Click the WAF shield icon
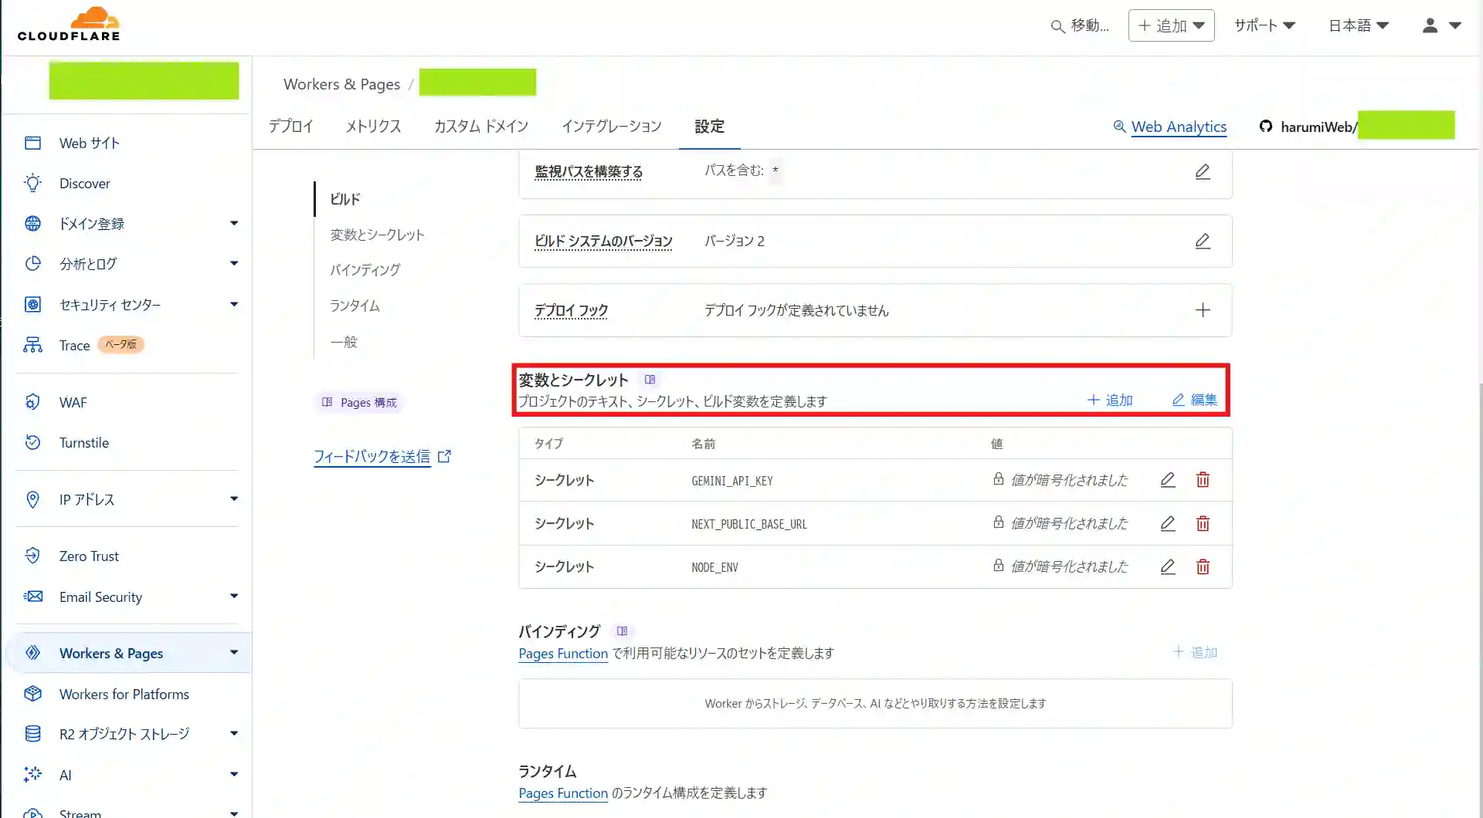Screen dimensions: 1483x818 tap(32, 402)
